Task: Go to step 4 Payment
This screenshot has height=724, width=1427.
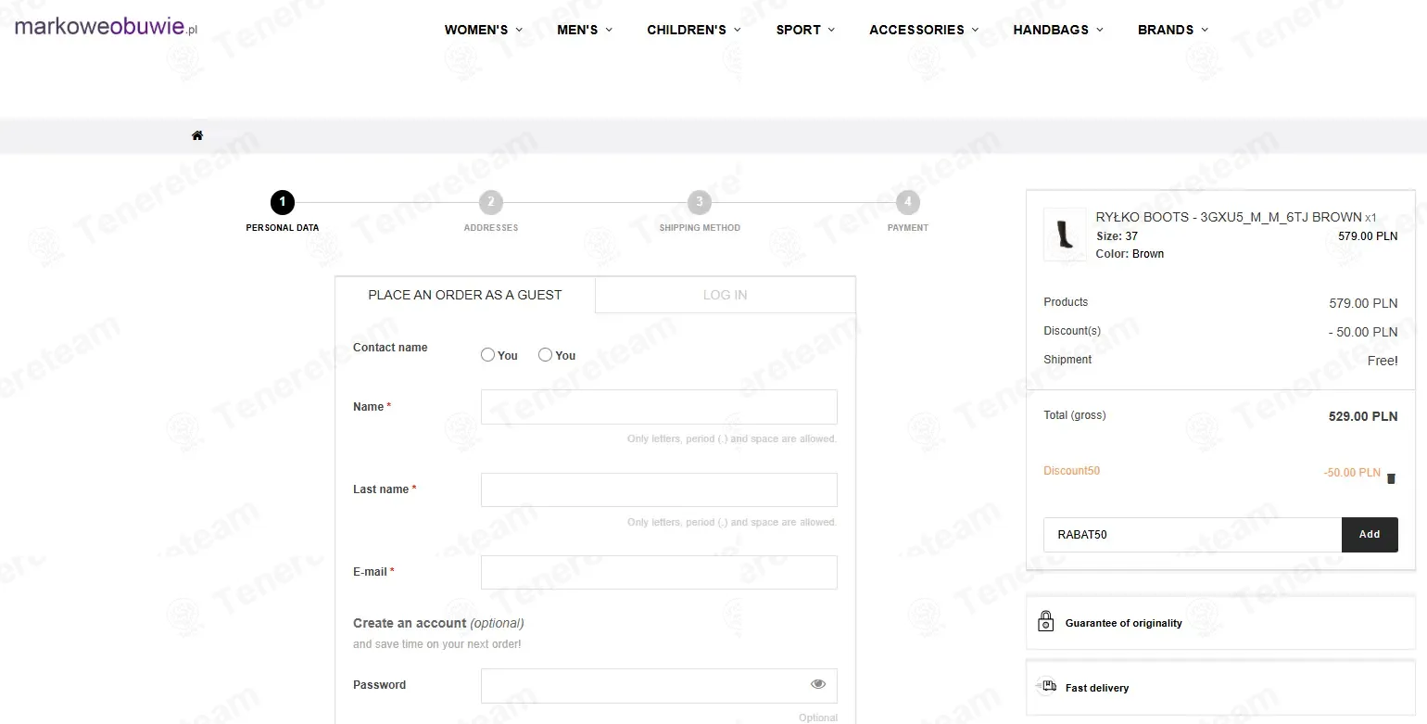Action: tap(908, 210)
